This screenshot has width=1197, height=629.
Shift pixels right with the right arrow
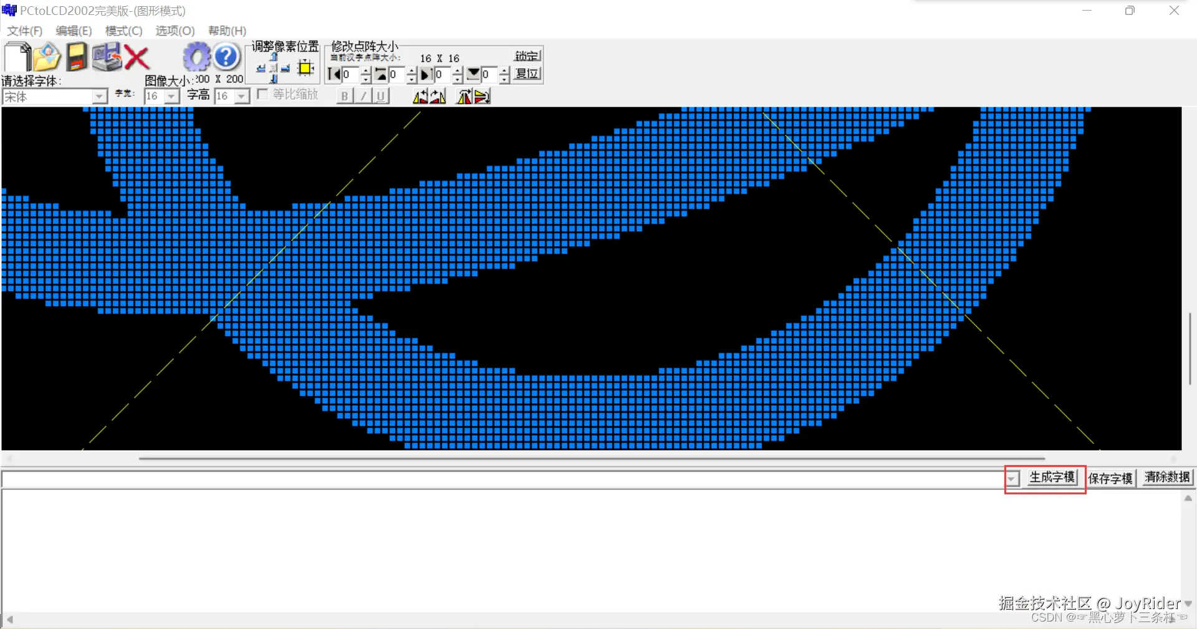pos(285,69)
